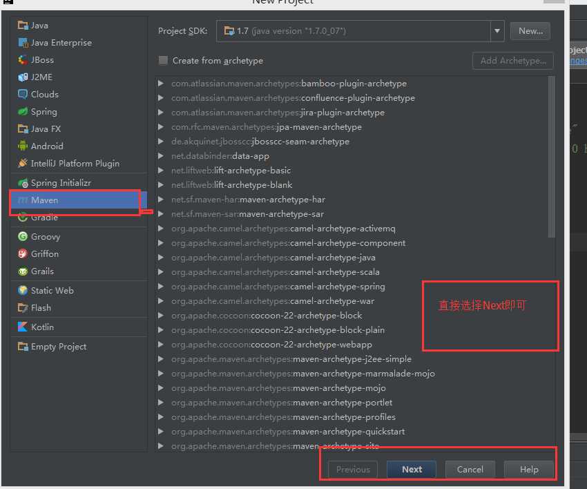Viewport: 587px width, 489px height.
Task: Select the Spring leaf icon
Action: pos(23,112)
